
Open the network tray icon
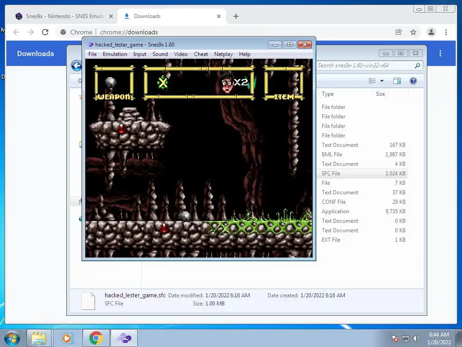pos(406,338)
